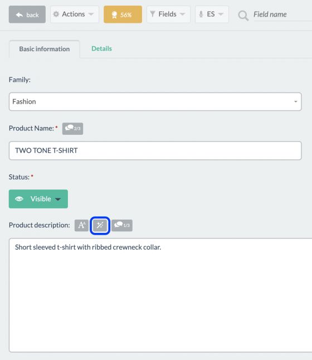Screen dimensions: 312x360
Task: Click the font style icon beside Product description
Action: click(81, 225)
